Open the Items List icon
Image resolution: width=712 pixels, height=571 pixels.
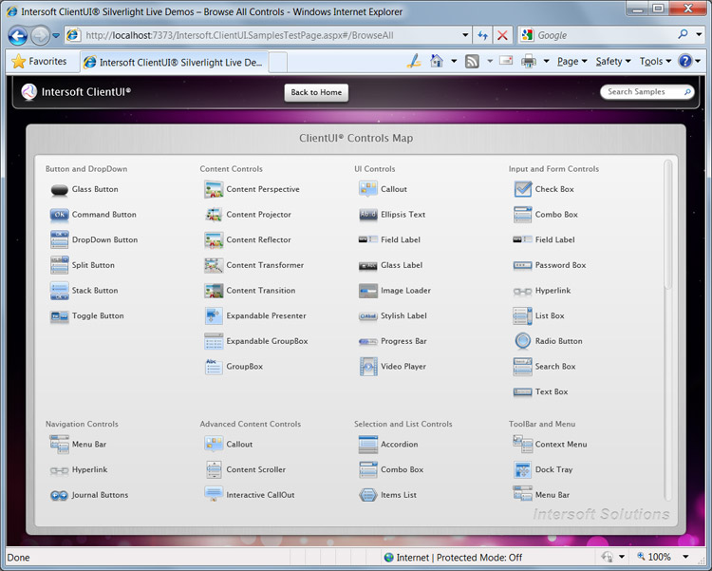[367, 495]
